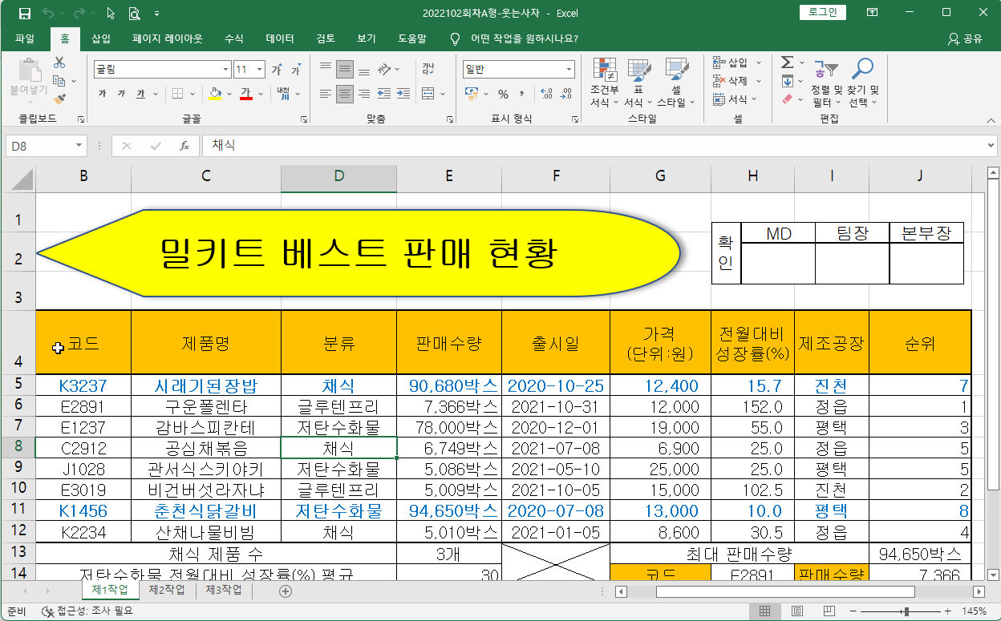Select cell containing 시래기된장밥
1001x621 pixels.
[206, 385]
